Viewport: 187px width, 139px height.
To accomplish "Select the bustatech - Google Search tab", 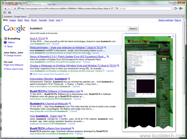I will click(15, 16).
